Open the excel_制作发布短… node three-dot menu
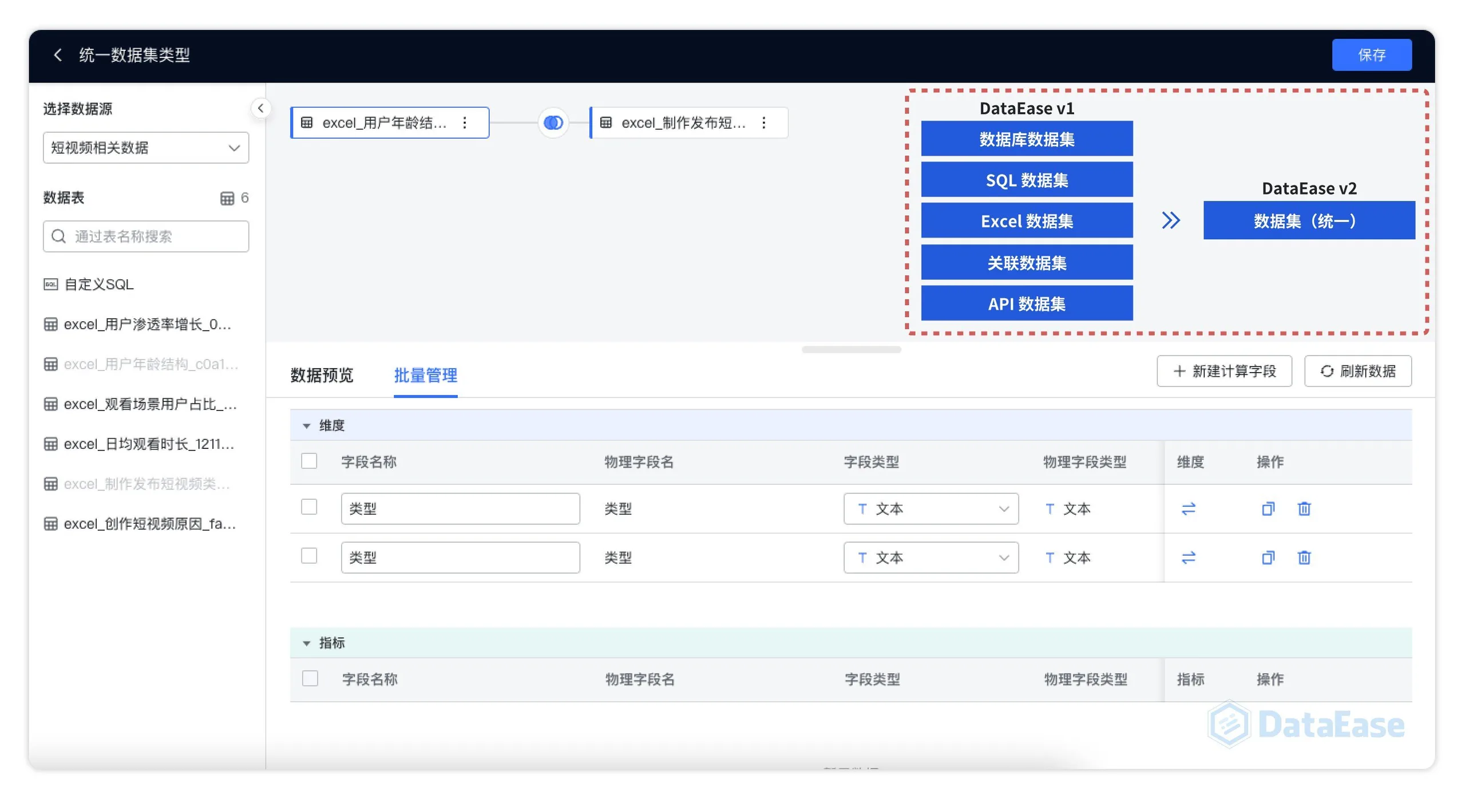The image size is (1465, 798). [x=764, y=123]
